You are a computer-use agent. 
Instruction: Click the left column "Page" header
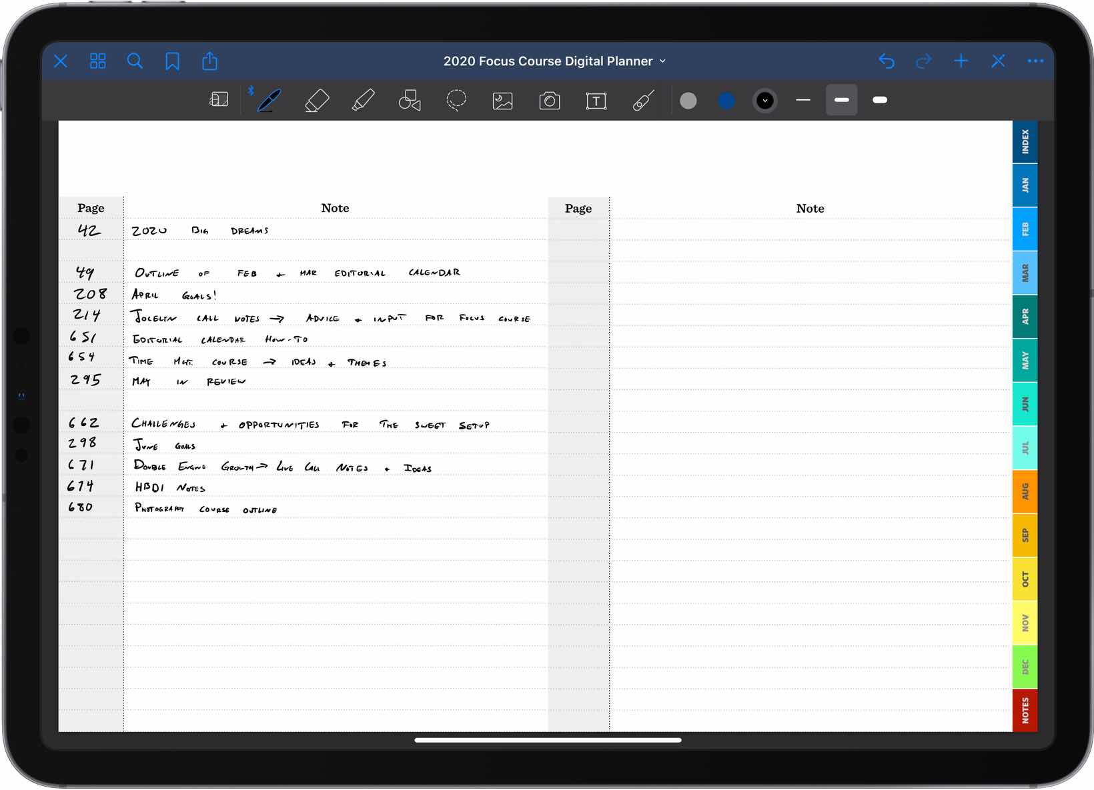click(x=91, y=208)
